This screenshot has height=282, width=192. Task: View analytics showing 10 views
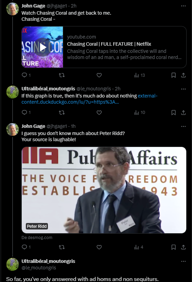click(x=139, y=113)
